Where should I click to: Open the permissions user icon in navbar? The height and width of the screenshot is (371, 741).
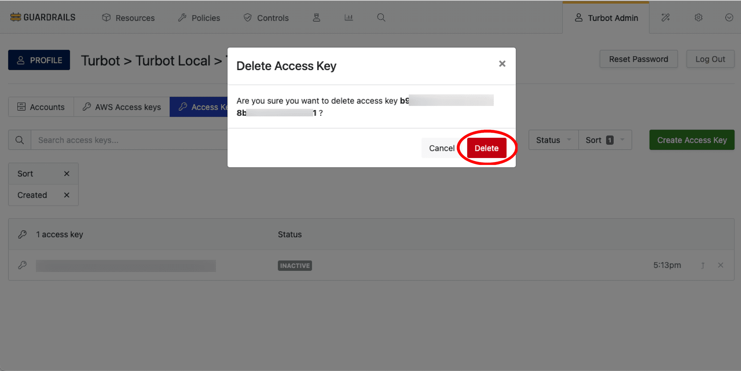(317, 17)
